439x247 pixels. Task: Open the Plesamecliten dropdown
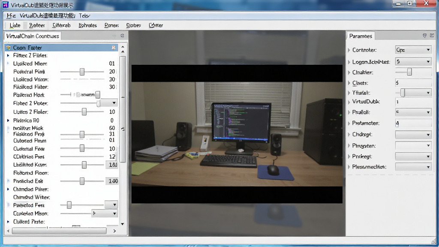[x=413, y=167]
